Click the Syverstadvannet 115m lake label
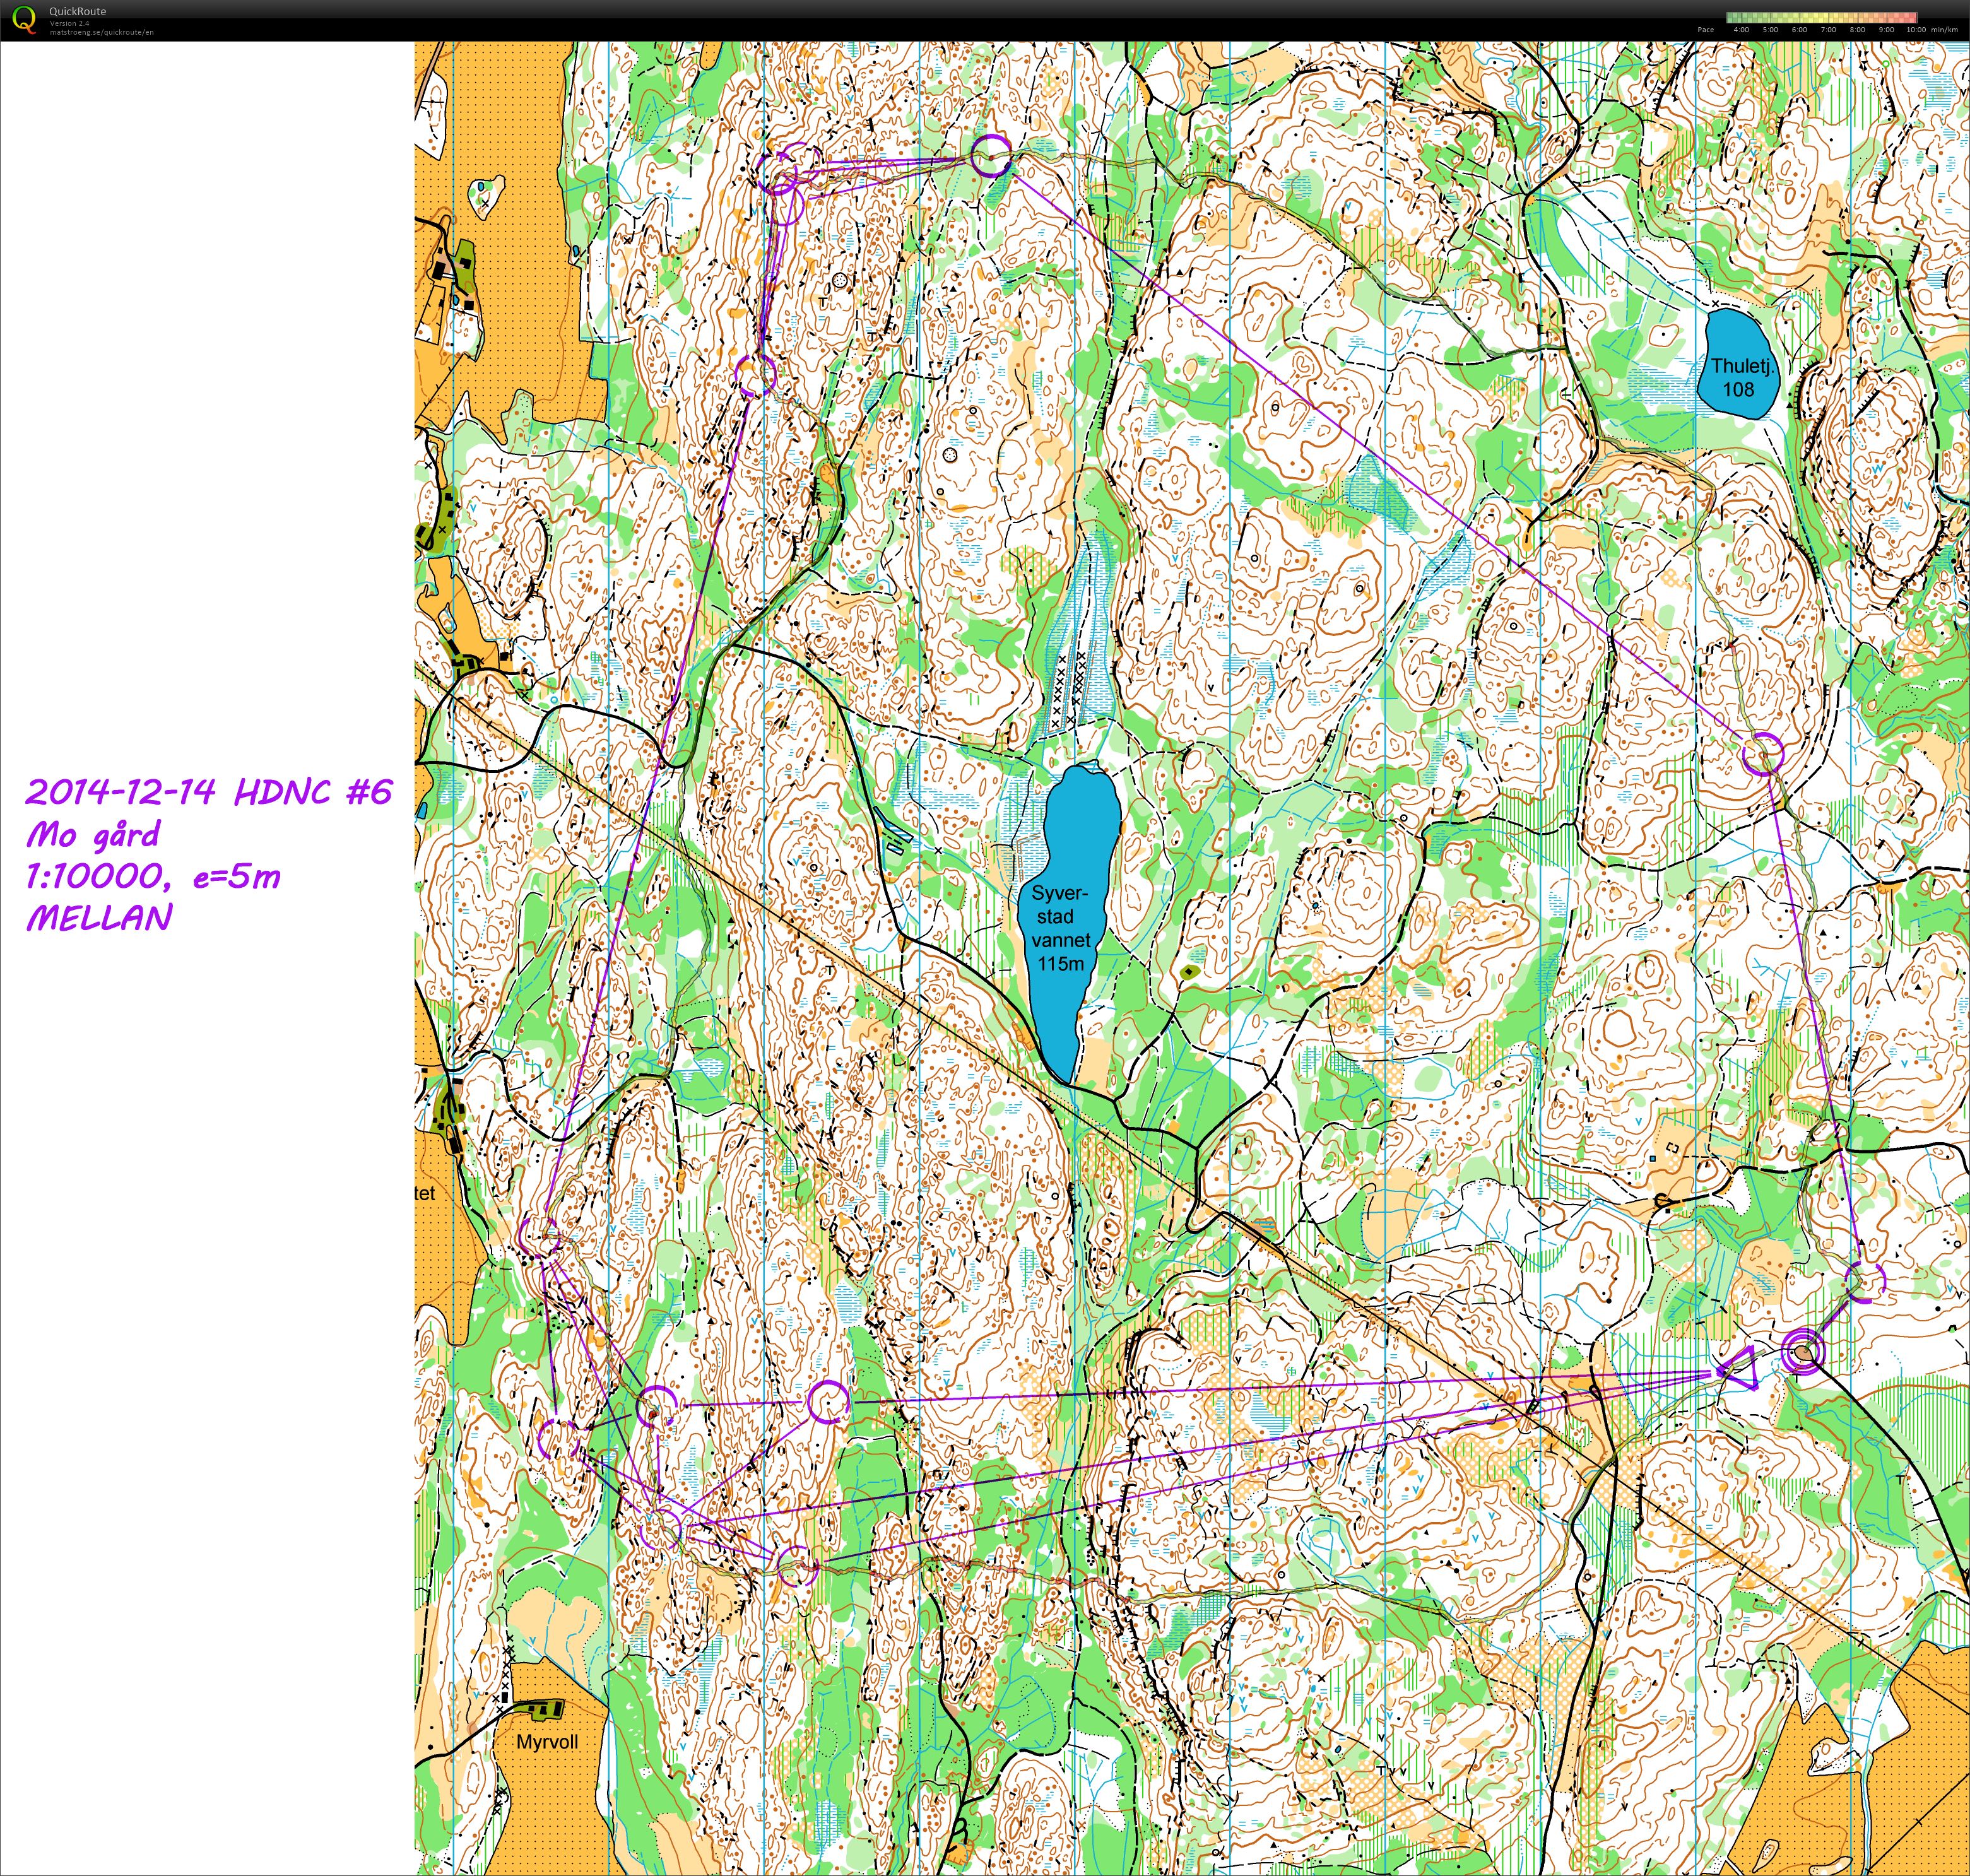This screenshot has width=1970, height=1876. 1060,928
